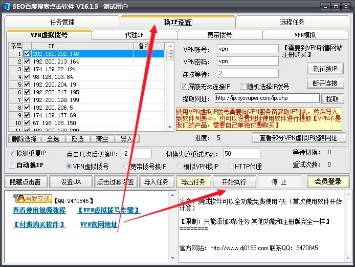Image resolution: width=355 pixels, height=267 pixels.
Task: Toggle the 检测重复IP checkbox
Action: (12, 153)
